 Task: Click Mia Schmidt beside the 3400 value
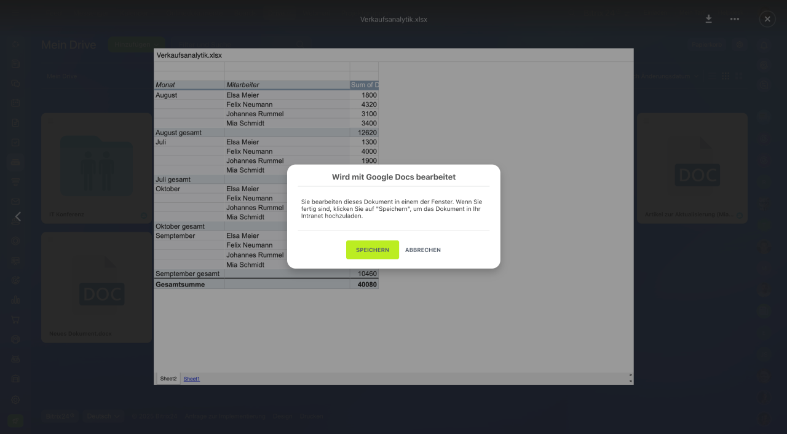pos(245,123)
